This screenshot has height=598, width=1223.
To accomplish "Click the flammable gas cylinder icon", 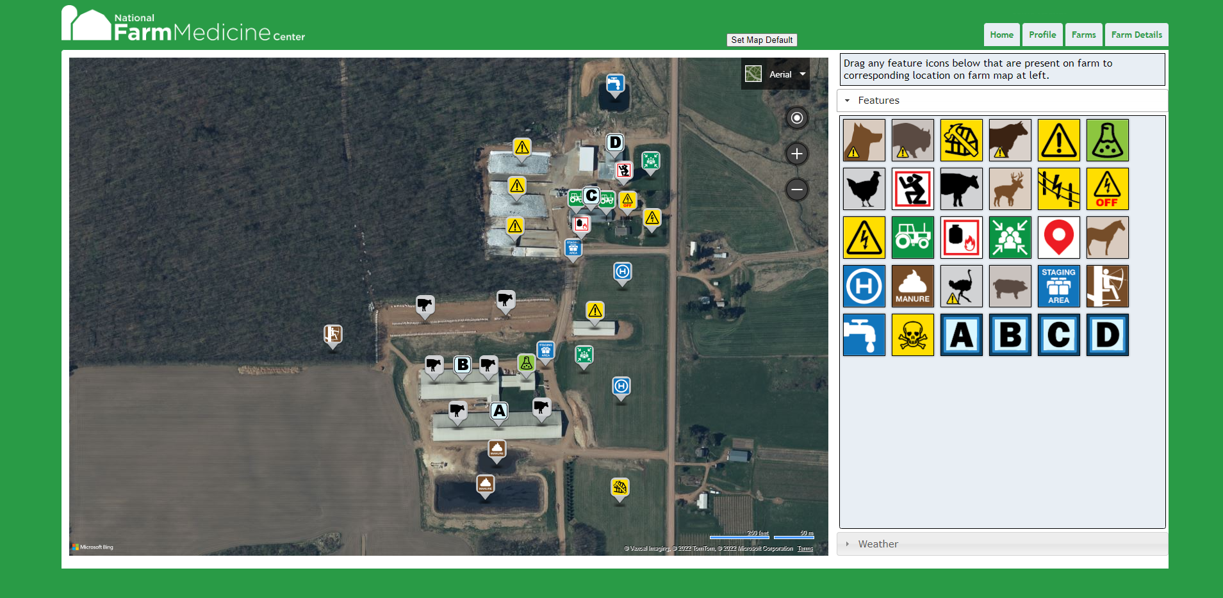I will click(x=962, y=238).
